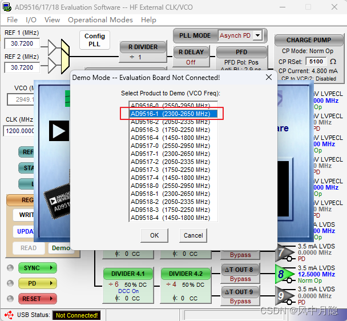Click the play arrow on splash screen
This screenshot has height=321, width=347.
coord(59,131)
